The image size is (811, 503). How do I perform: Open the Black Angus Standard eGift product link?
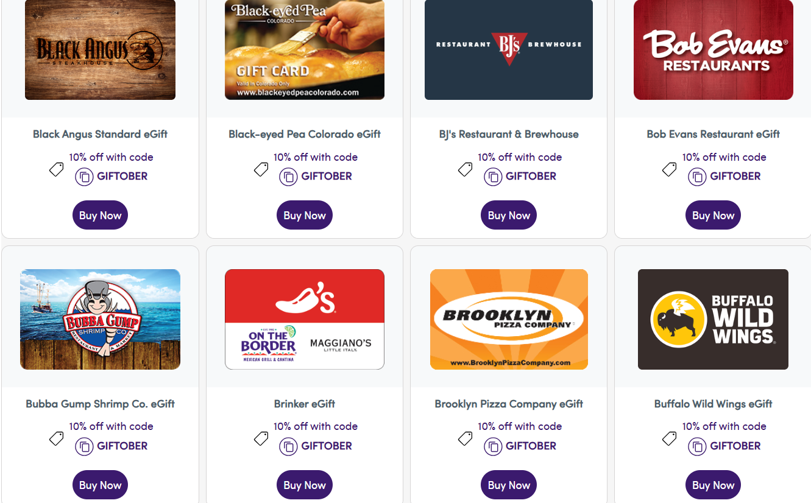[x=100, y=134]
